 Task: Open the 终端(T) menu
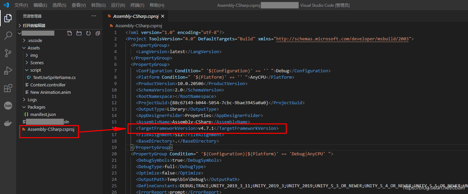pos(137,5)
